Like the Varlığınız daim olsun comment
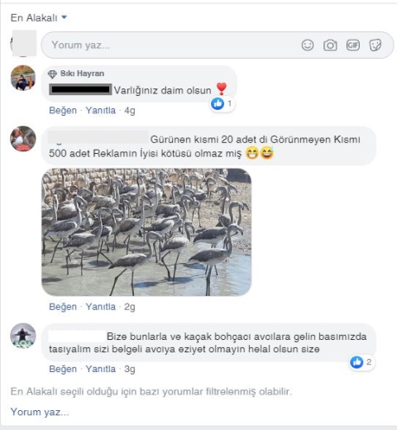Image resolution: width=397 pixels, height=430 pixels. pos(63,110)
